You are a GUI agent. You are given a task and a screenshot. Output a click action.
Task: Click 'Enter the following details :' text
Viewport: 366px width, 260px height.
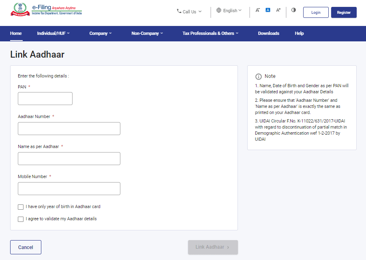coord(43,76)
